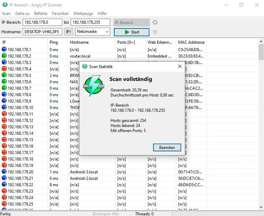The image size is (264, 216).
Task: Close the Scan Statistik dialog
Action: 180,66
